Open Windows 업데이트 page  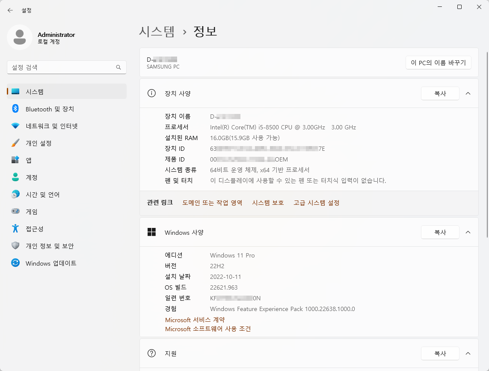point(67,263)
